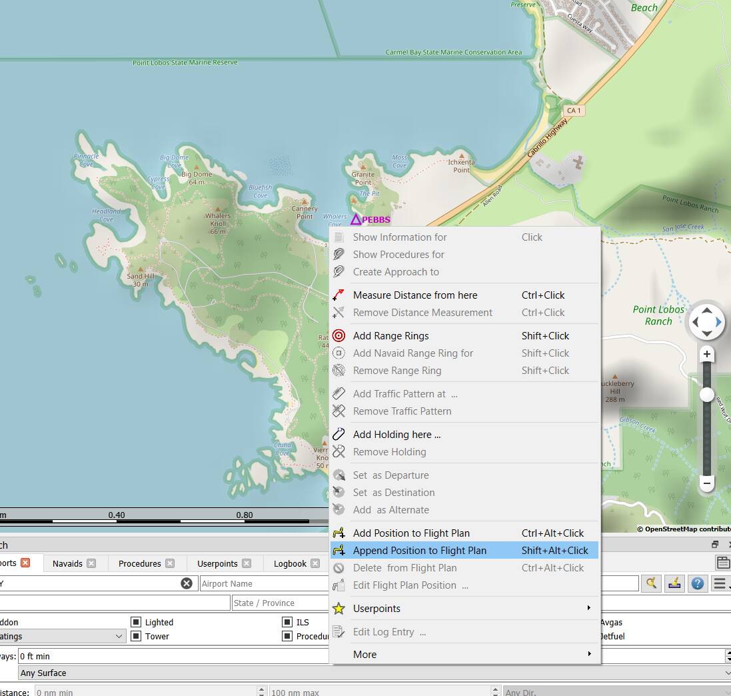This screenshot has width=731, height=696.
Task: Click the CA 1 highway shield on map
Action: (574, 111)
